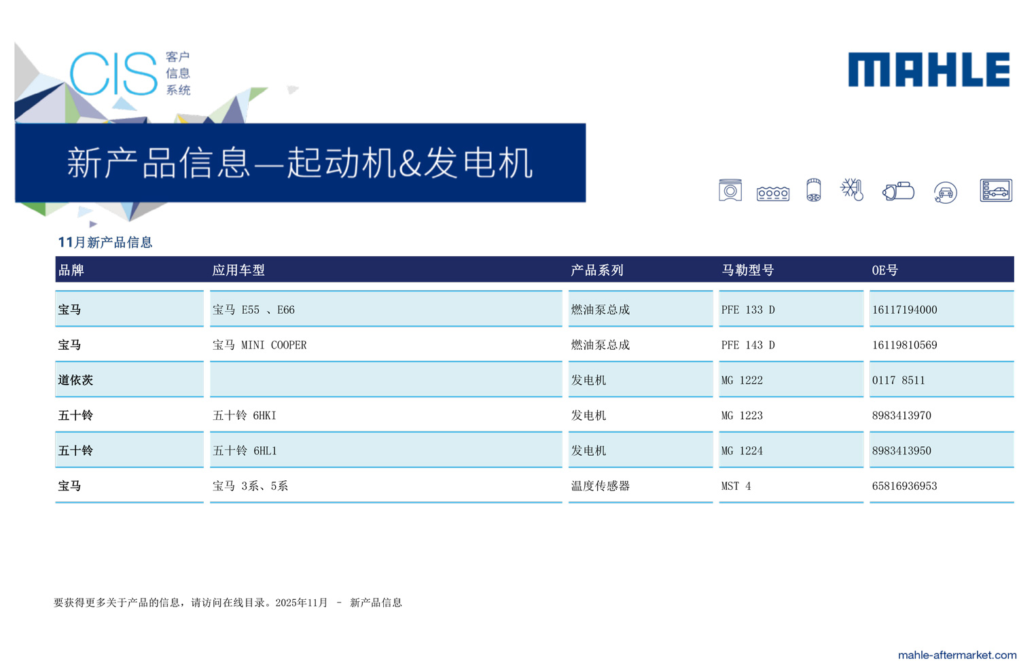Click the 新产品信息 title banner
Viewport: 1019px width, 661px height.
(300, 163)
